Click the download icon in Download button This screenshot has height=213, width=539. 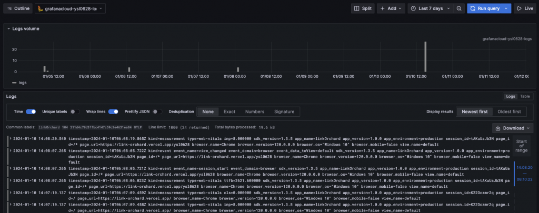[x=498, y=128]
